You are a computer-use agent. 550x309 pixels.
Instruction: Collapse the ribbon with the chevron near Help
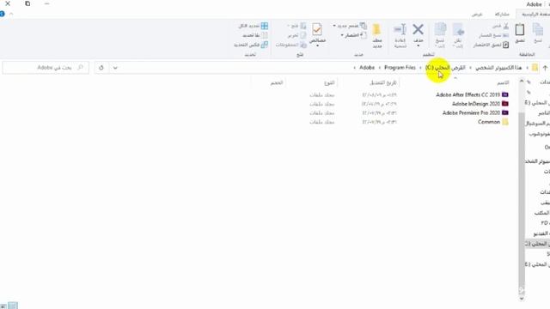click(11, 14)
